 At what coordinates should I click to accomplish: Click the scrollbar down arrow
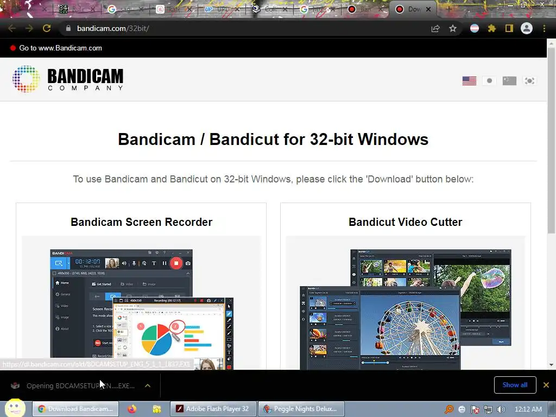point(551,365)
